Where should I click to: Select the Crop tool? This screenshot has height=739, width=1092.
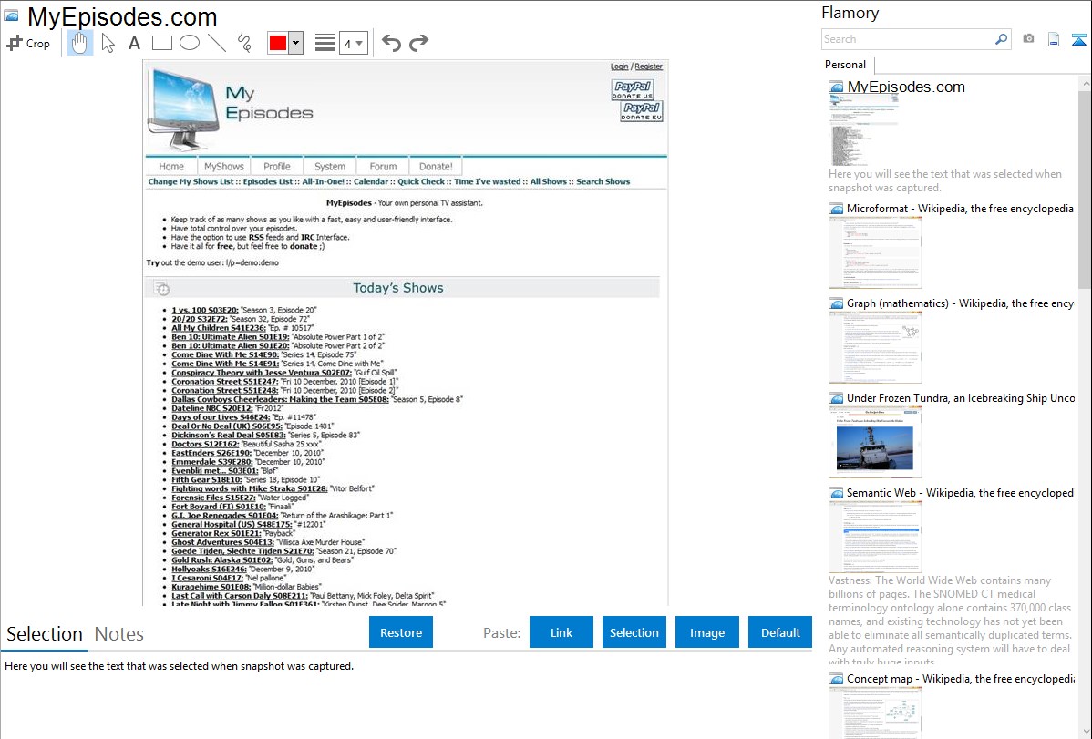pyautogui.click(x=28, y=43)
